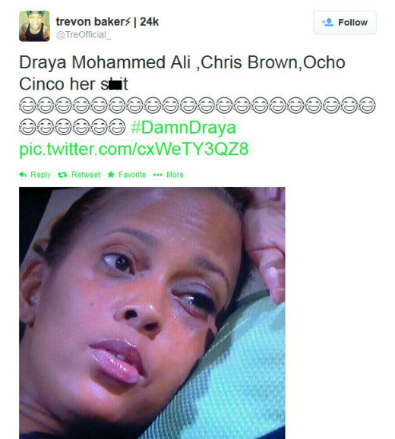Click the Retweet arrows icon

pyautogui.click(x=62, y=175)
